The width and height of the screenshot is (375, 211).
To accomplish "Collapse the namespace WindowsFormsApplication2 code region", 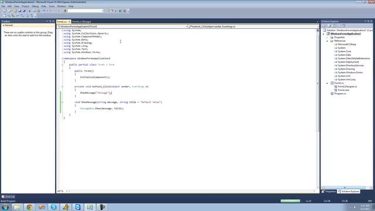I will 63,59.
